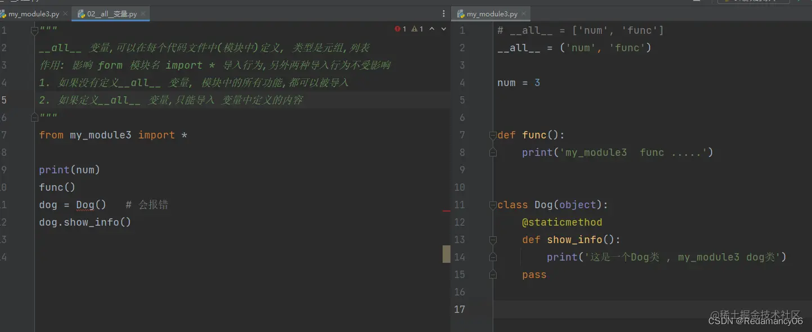Collapse the print statement fold at line 8
812x332 pixels.
pyautogui.click(x=493, y=152)
